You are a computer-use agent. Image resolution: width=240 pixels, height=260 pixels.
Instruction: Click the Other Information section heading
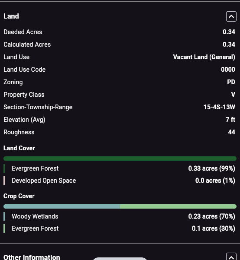(x=32, y=257)
